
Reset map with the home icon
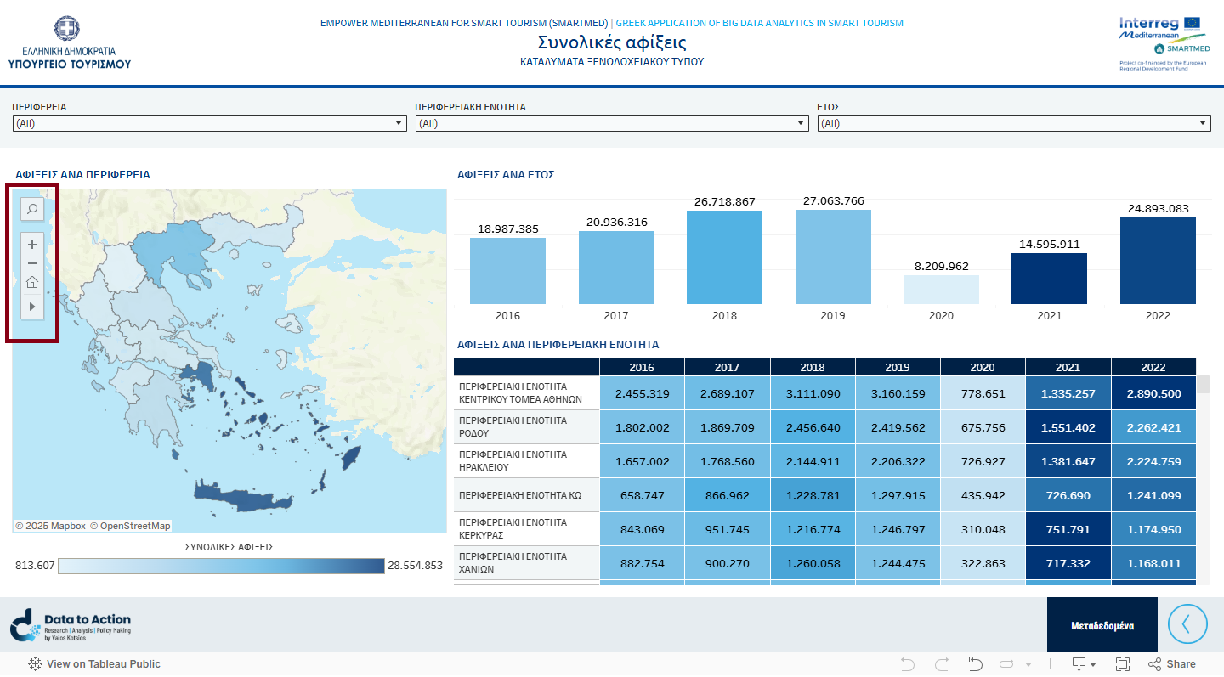[x=32, y=284]
